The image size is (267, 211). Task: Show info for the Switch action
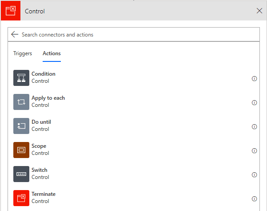coord(254,174)
